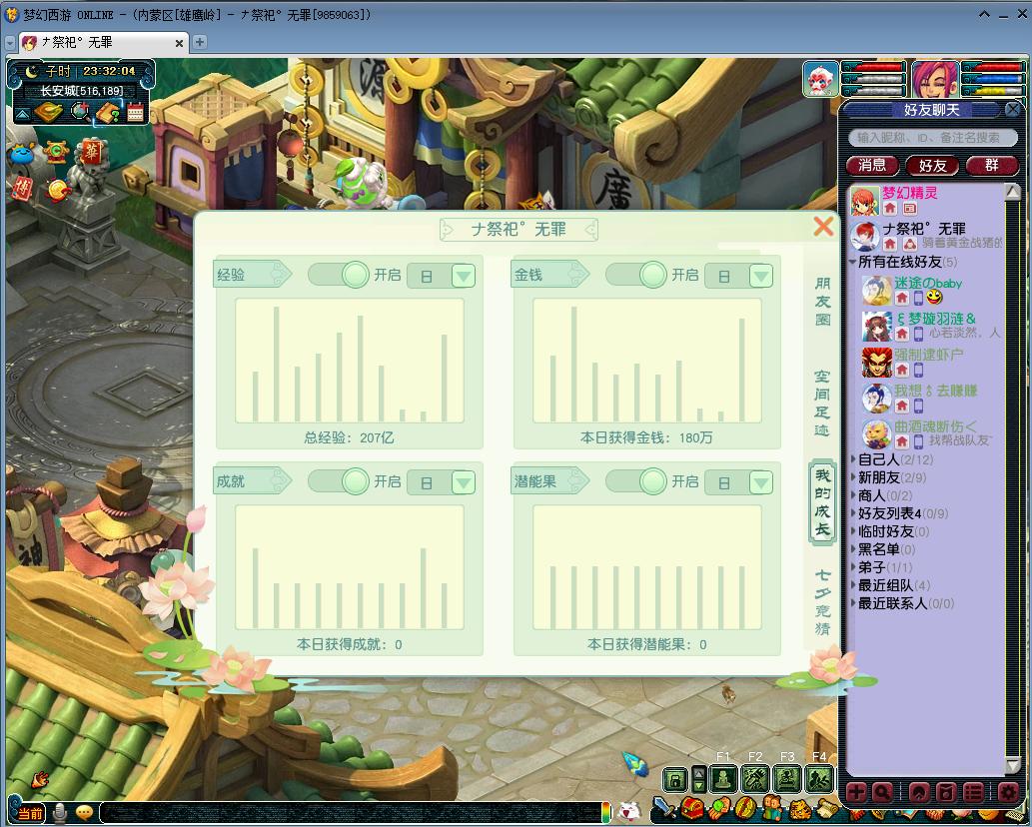Open the golden map compass icon
This screenshot has height=827, width=1032.
(x=48, y=112)
